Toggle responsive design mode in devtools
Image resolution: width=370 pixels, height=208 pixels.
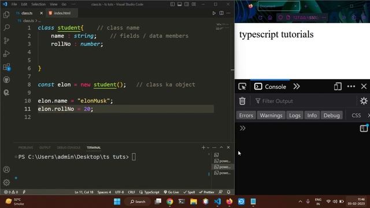coord(338,87)
